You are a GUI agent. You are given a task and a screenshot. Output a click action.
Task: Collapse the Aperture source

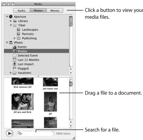pyautogui.click(x=7, y=17)
